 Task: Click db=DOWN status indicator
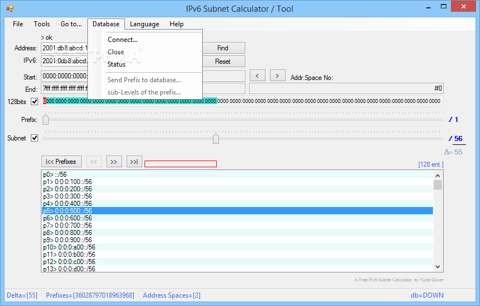pos(427,295)
